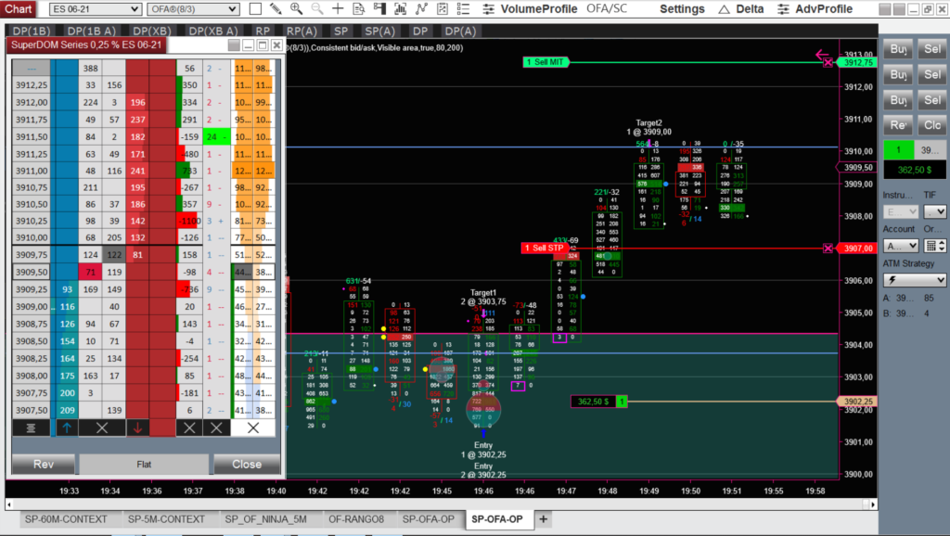
Task: Click the Flat button in SuperDOM
Action: (144, 464)
